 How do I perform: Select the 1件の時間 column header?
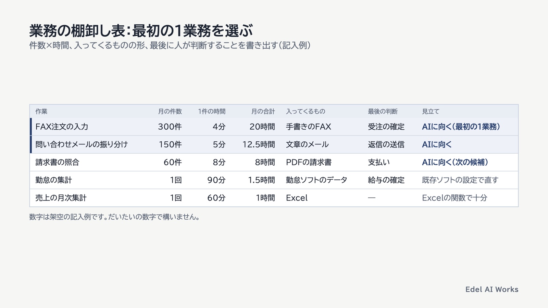[x=212, y=112]
